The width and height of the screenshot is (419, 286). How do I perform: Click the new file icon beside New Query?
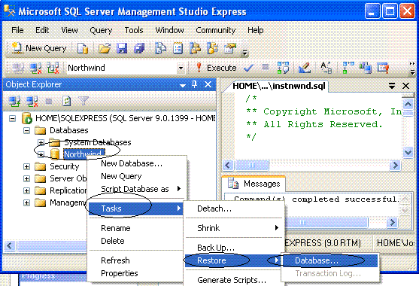pyautogui.click(x=83, y=49)
